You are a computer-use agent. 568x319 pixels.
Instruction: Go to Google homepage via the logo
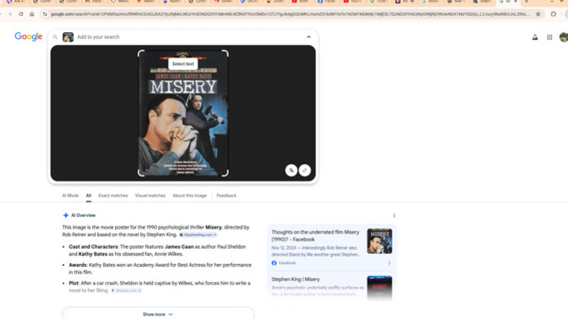(29, 36)
